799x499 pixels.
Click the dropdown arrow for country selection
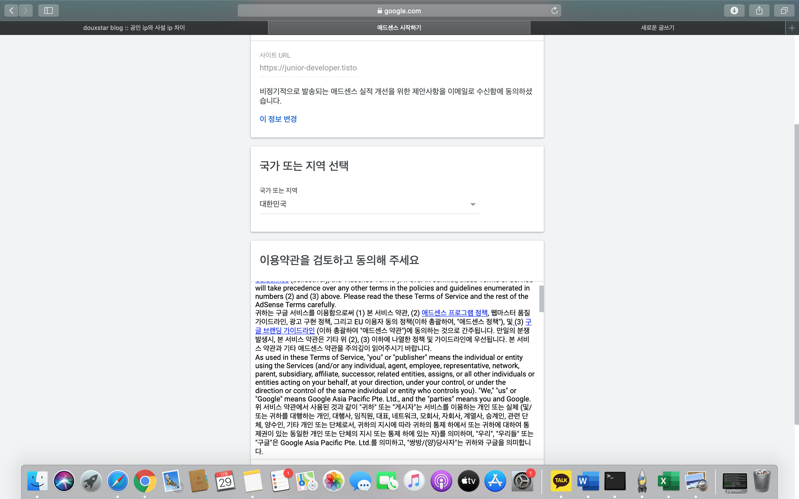coord(473,205)
